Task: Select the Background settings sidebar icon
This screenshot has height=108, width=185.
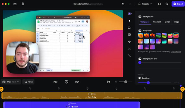Action: [130, 14]
